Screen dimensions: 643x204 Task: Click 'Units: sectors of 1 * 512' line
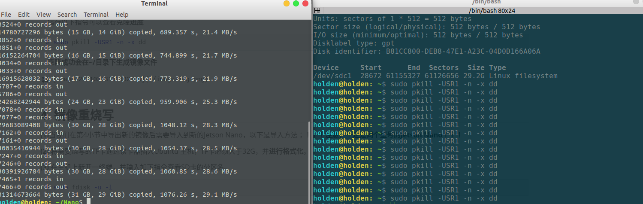(392, 19)
